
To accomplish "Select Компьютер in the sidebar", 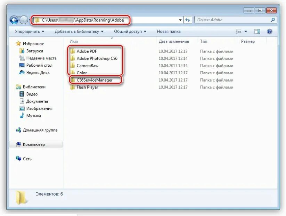I will (36, 144).
